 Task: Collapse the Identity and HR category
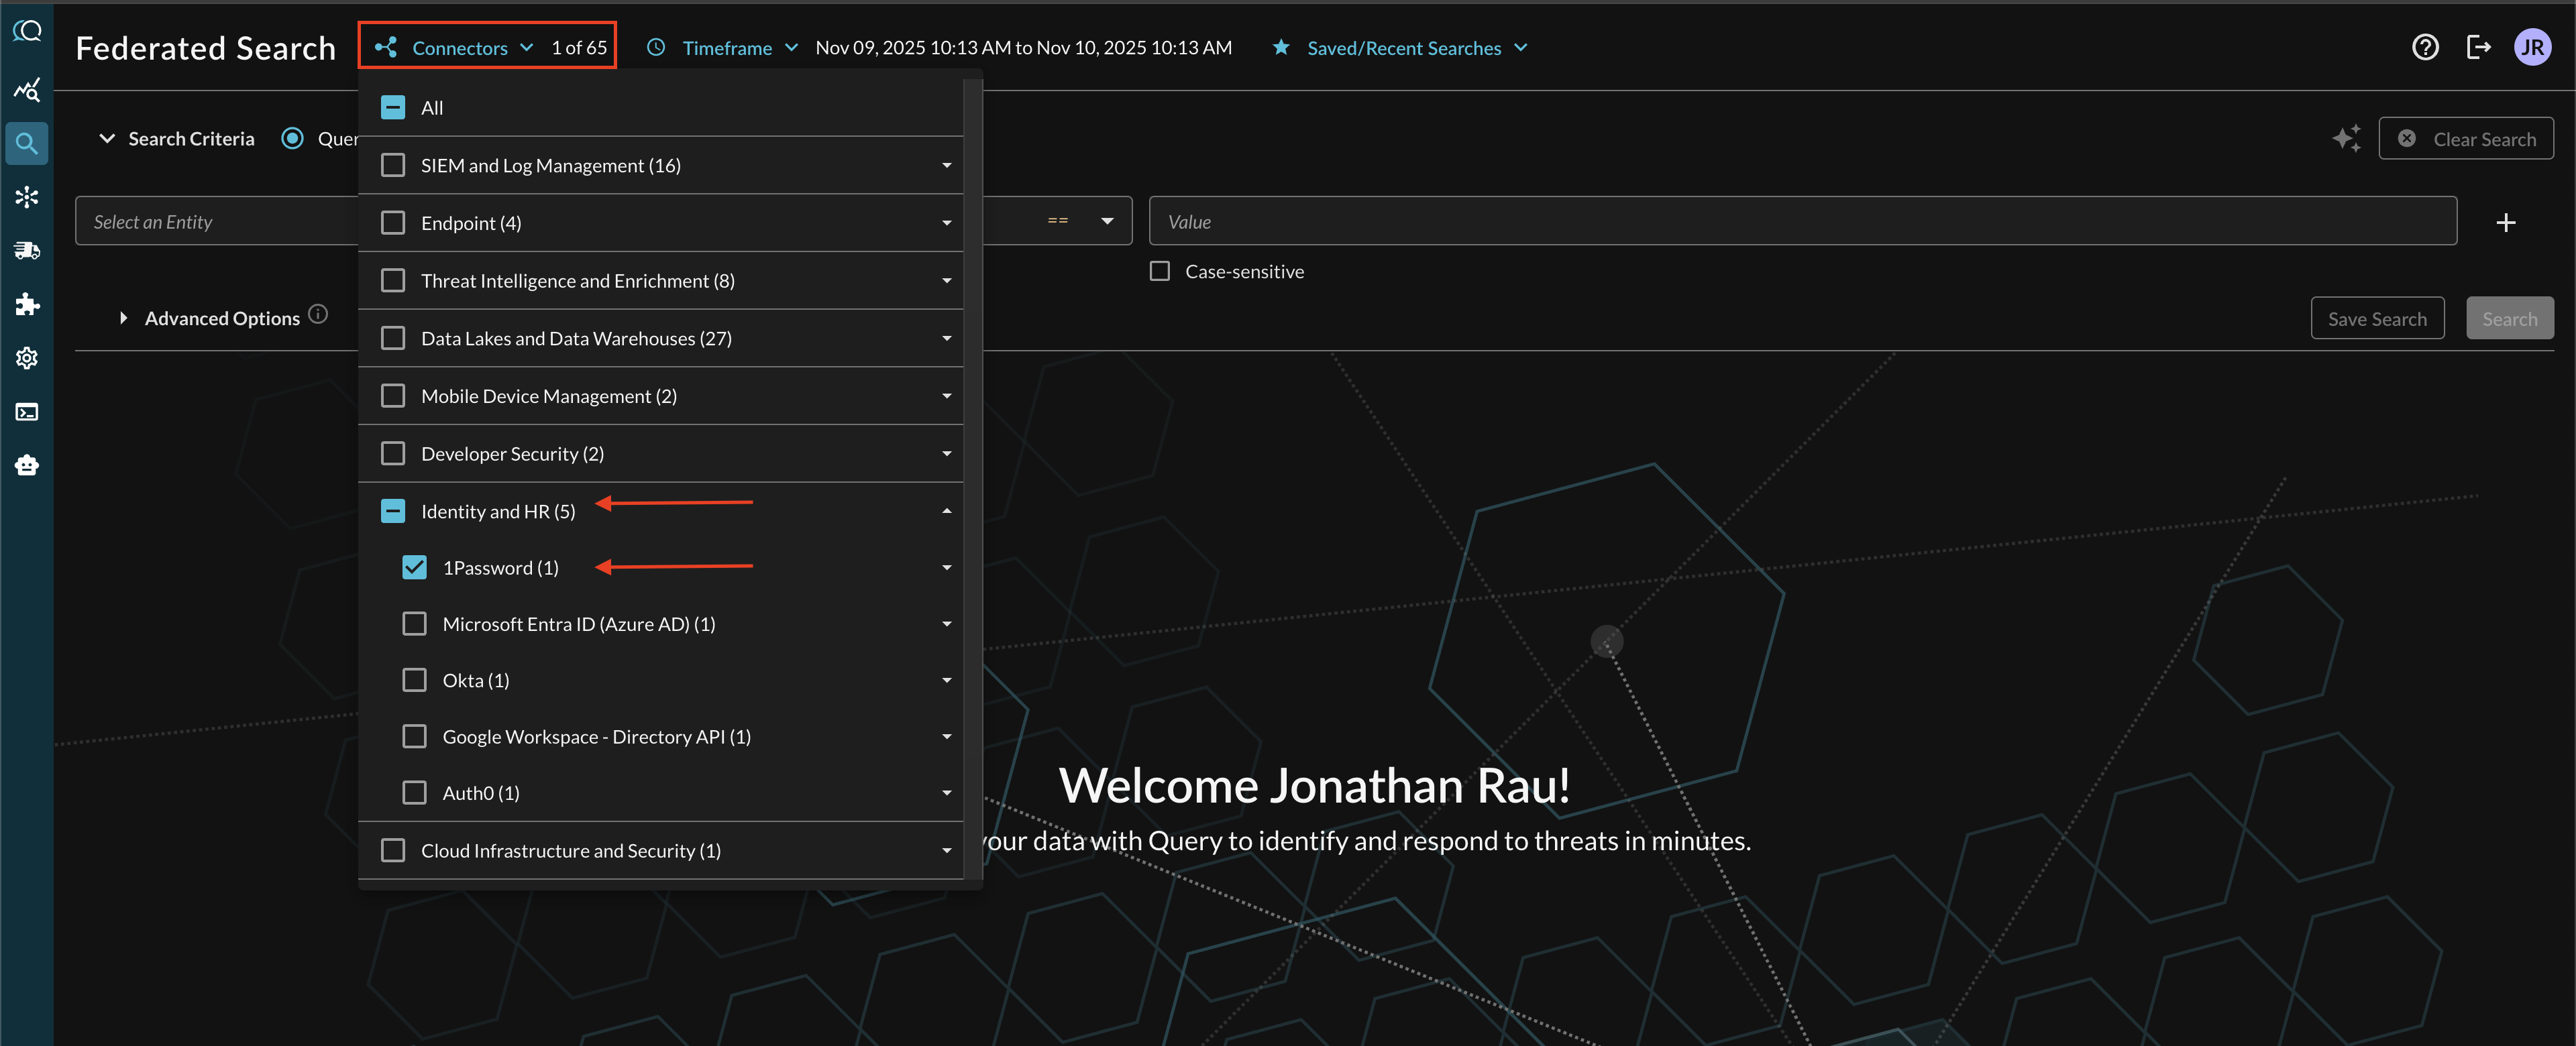pos(946,511)
